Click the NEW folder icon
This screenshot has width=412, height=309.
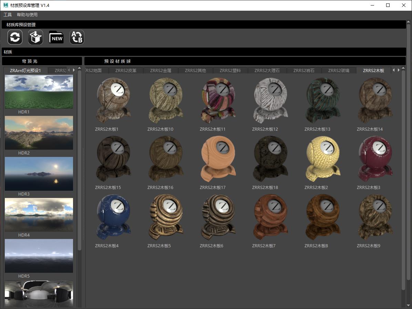(56, 37)
